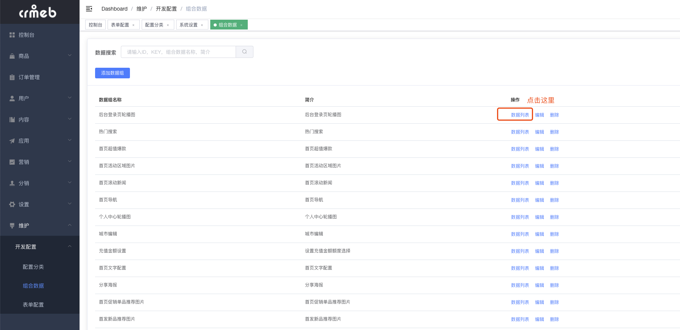Close the 表单配置 tab
The image size is (680, 330).
pos(133,25)
